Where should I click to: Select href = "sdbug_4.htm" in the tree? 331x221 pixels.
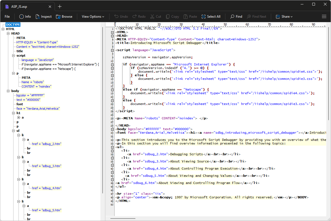coord(47,188)
